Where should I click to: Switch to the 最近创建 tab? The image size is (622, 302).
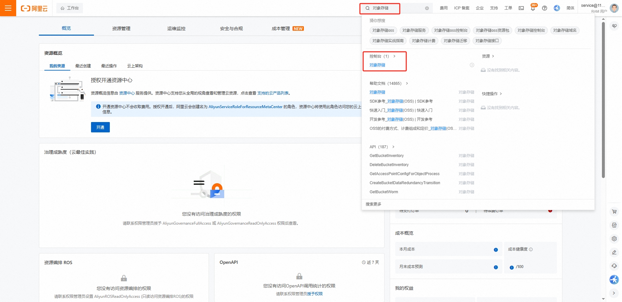tap(83, 66)
